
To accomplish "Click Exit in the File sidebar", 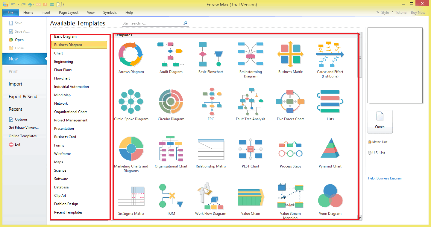I will pos(15,144).
